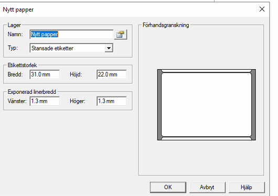The image size is (278, 196).
Task: Cancel using the Avbryt button
Action: click(x=207, y=187)
